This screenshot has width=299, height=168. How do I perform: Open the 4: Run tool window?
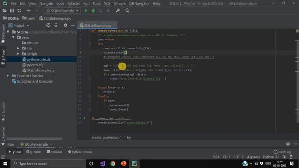pos(14,152)
